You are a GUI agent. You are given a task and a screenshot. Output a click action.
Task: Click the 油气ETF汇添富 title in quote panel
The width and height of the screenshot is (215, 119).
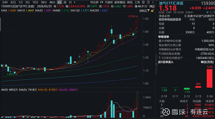pos(171,3)
